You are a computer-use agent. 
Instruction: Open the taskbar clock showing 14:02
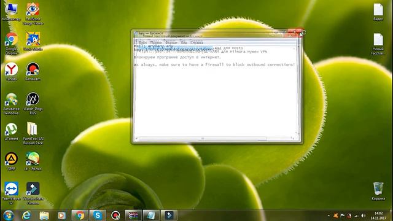378,215
